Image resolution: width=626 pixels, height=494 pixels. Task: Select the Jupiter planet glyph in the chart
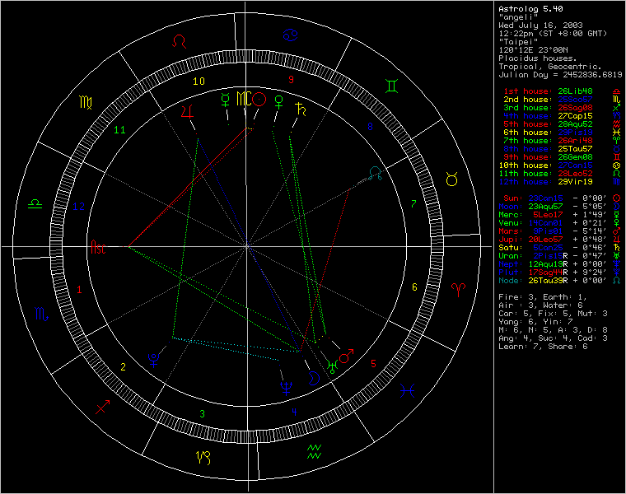[189, 112]
